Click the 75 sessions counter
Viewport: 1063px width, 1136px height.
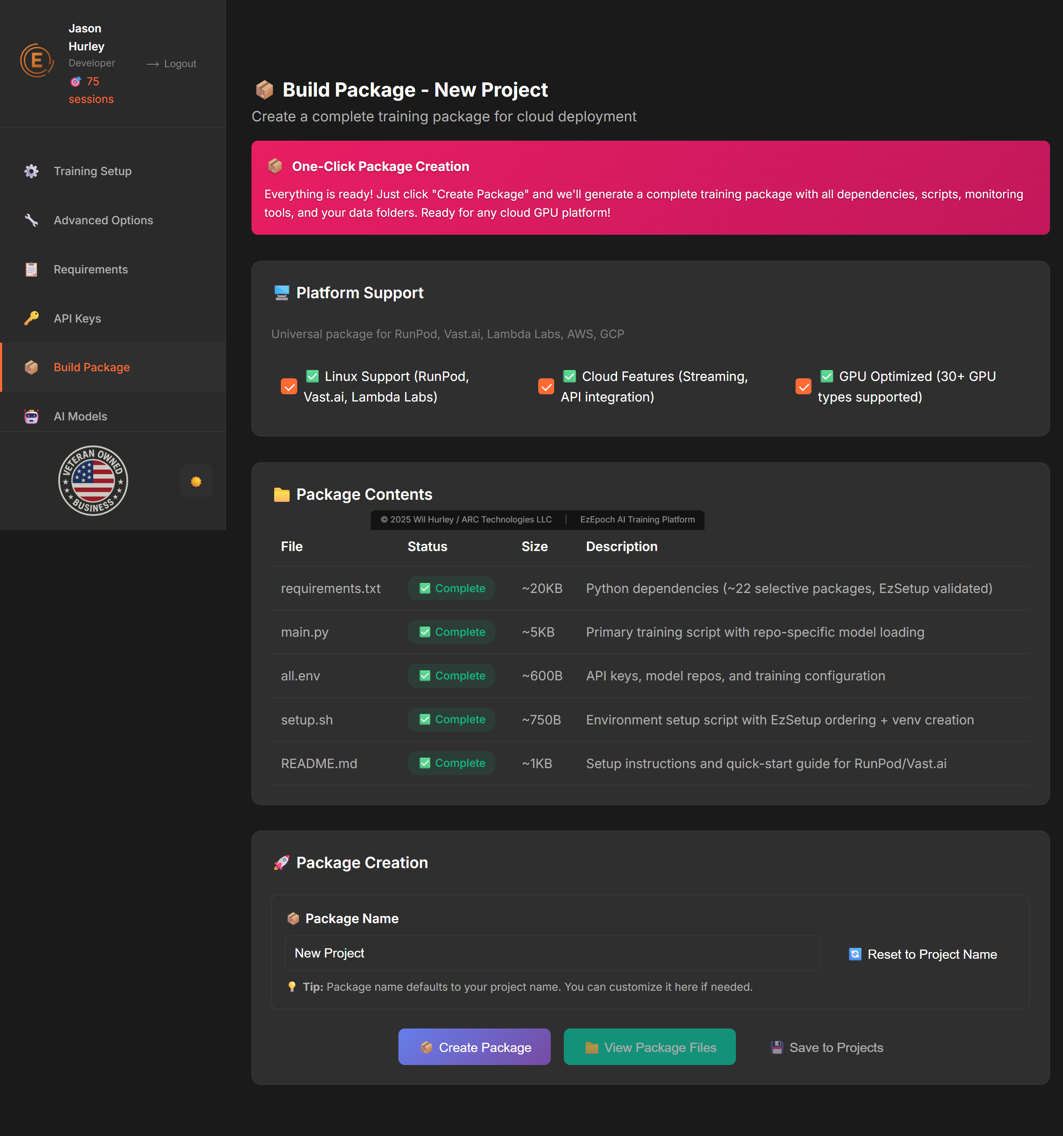click(x=91, y=90)
